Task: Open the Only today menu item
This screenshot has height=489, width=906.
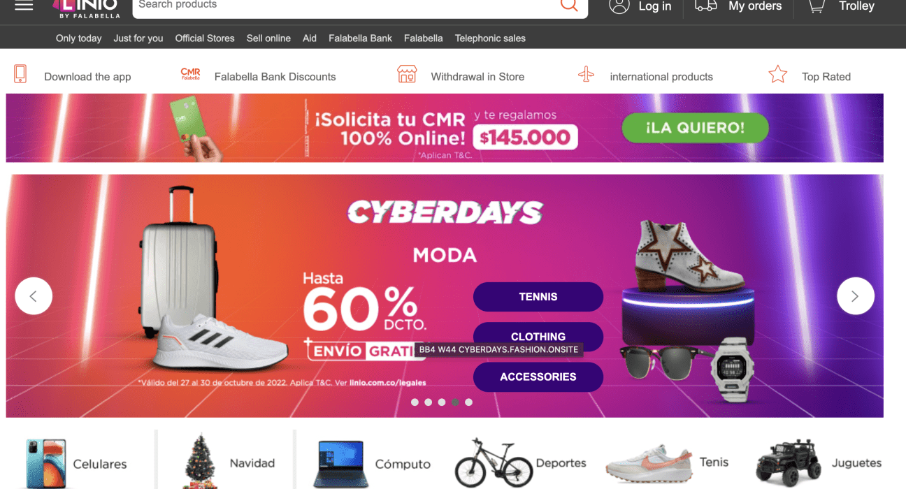Action: (79, 38)
